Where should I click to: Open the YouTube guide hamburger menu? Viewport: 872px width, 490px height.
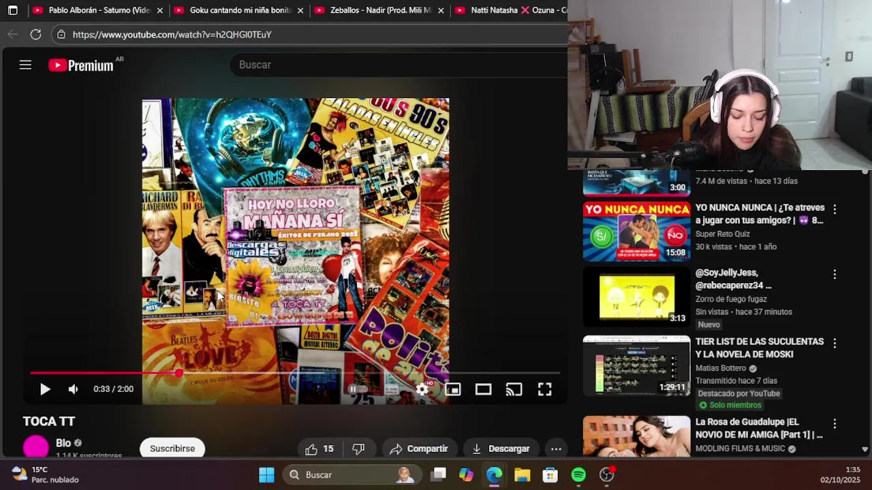(25, 65)
